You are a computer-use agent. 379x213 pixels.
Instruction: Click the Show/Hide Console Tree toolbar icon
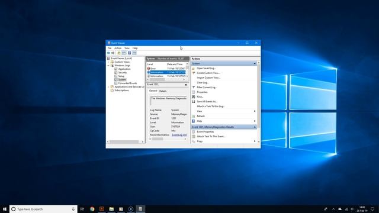pyautogui.click(x=124, y=53)
